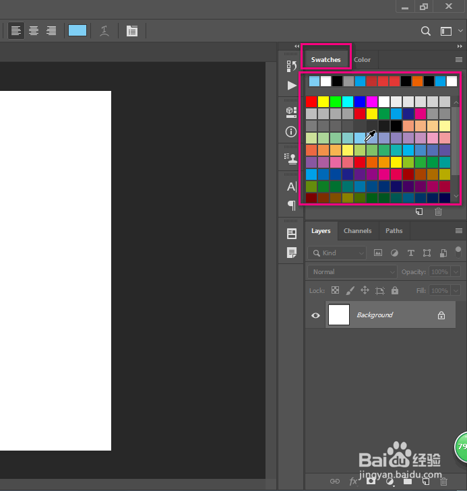Collapse panels with right double arrows
Screen dimensions: 467x491
(x=460, y=46)
